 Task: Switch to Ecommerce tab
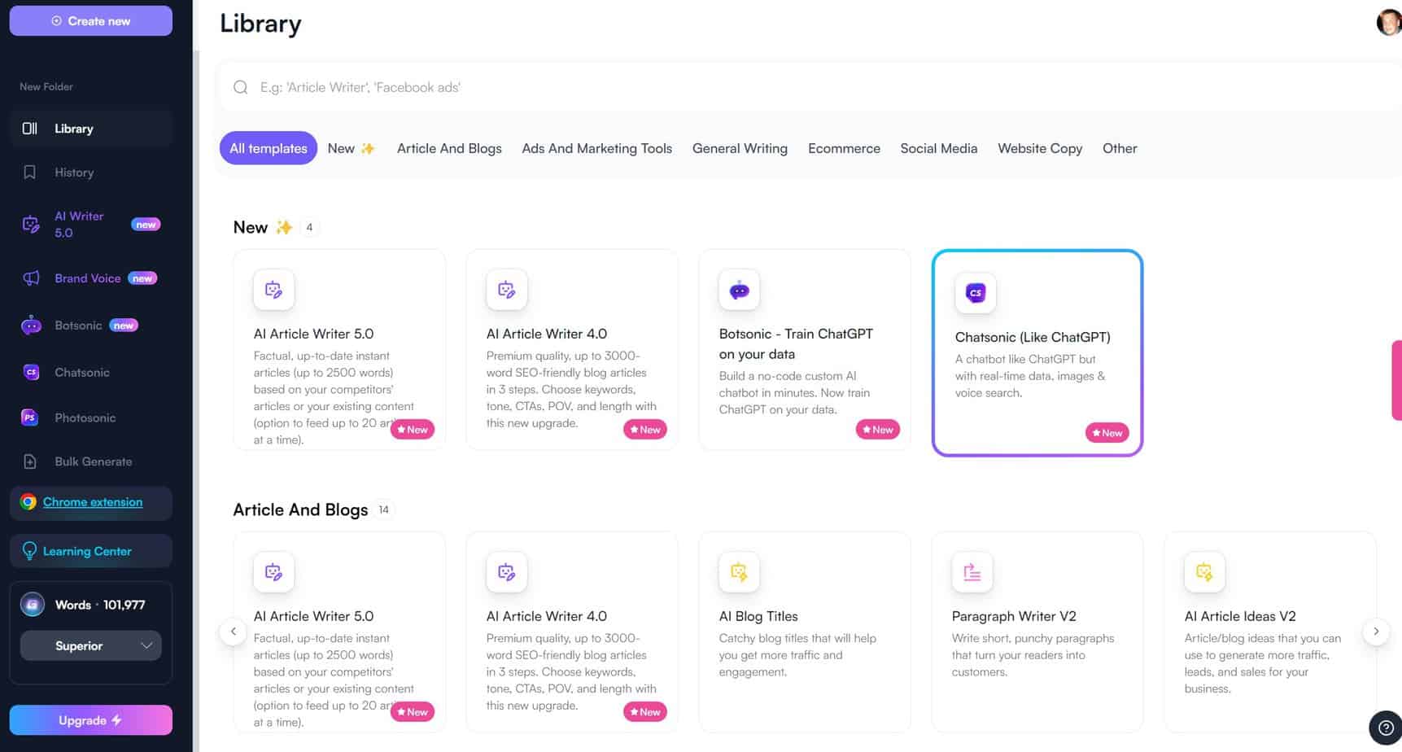pyautogui.click(x=844, y=148)
